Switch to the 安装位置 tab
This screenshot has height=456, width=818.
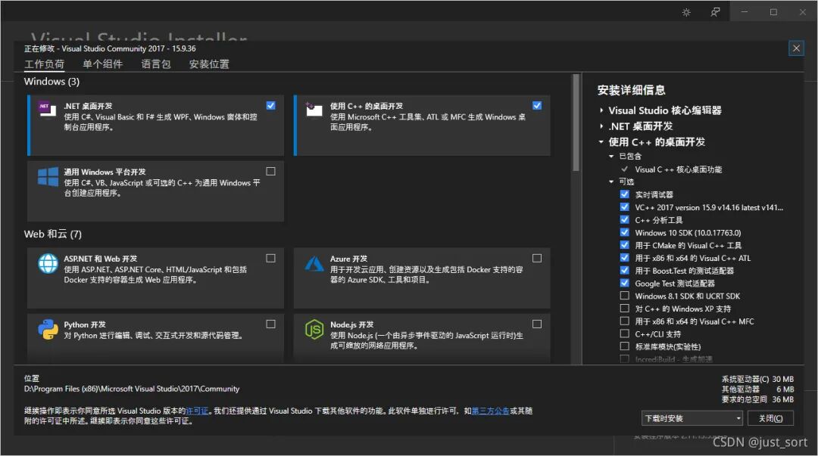coord(209,64)
